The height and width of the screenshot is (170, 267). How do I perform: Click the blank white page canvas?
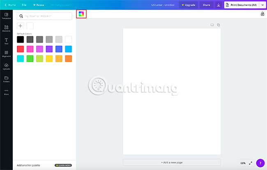pyautogui.click(x=172, y=91)
